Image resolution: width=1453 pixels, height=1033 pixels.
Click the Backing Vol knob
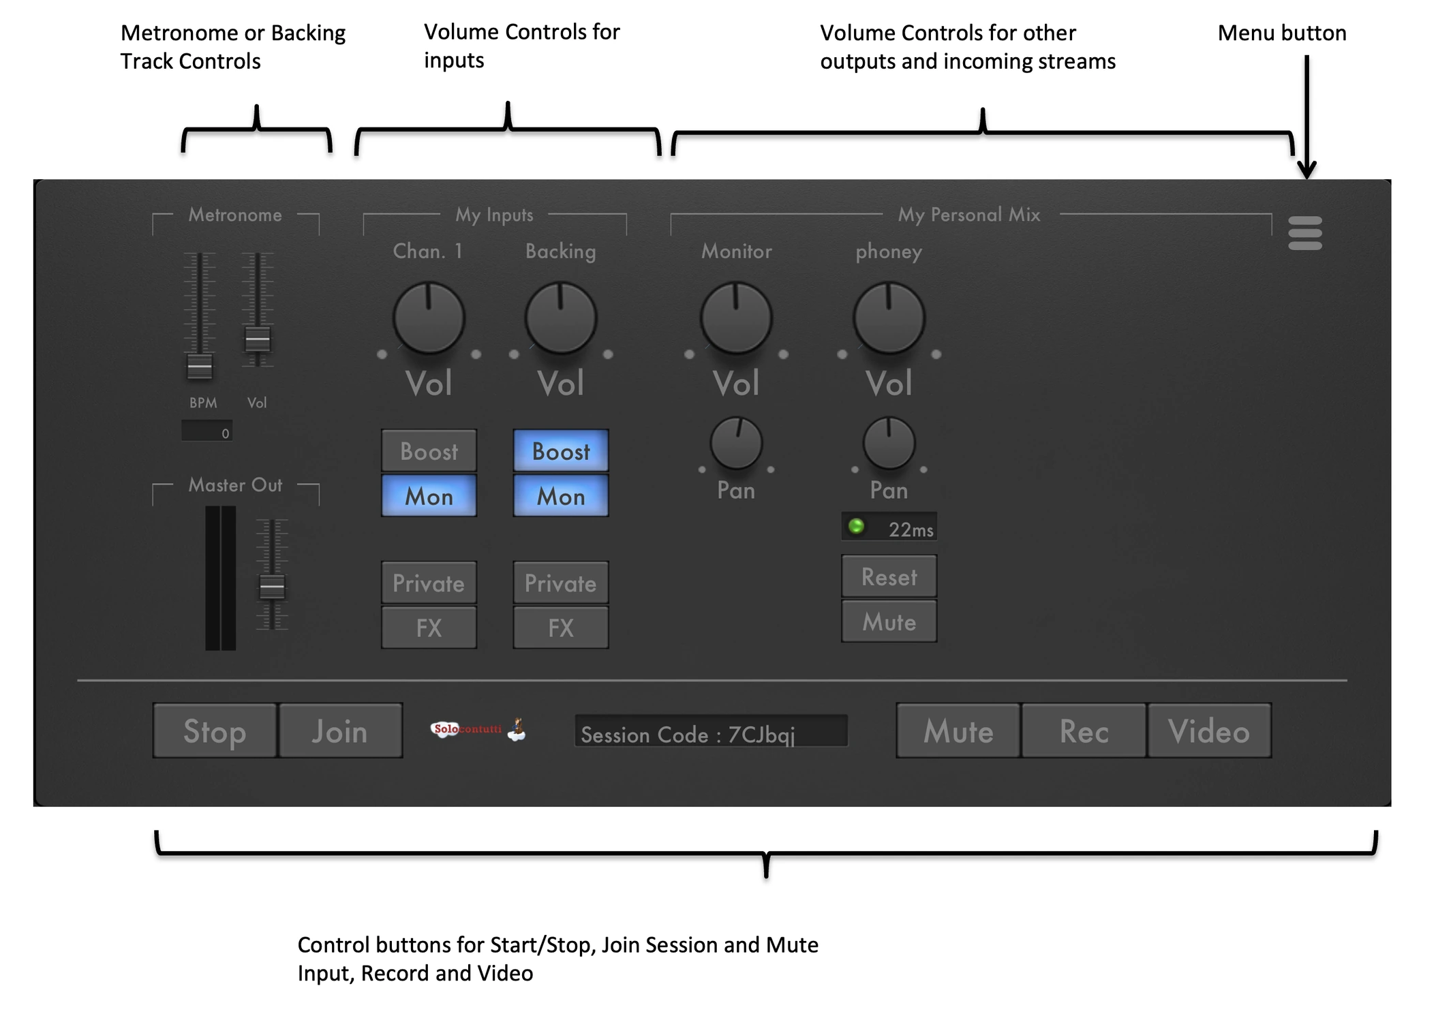click(x=560, y=318)
